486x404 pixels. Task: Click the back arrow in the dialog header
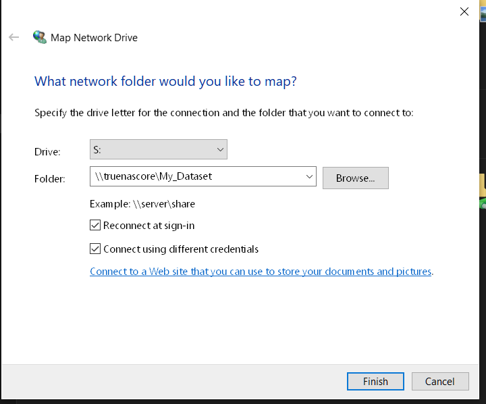[x=13, y=37]
